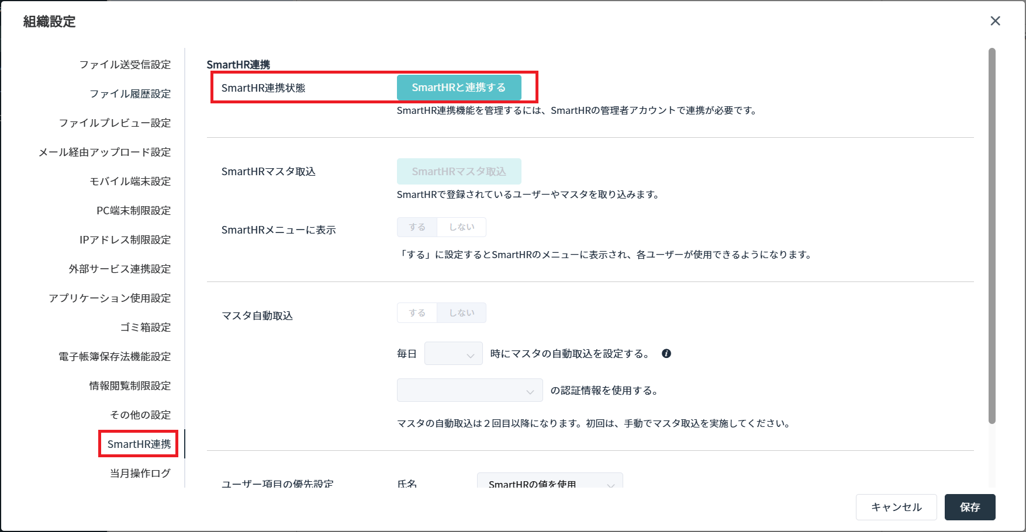The height and width of the screenshot is (532, 1026).
Task: Save settings with 保存 button
Action: (970, 507)
